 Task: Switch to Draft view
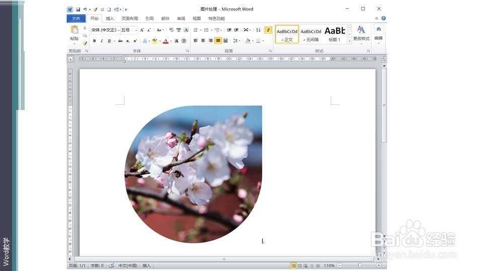click(x=318, y=265)
